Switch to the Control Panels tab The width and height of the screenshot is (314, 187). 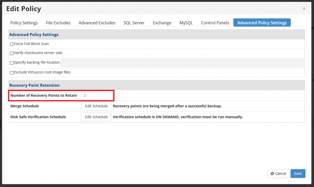(215, 23)
